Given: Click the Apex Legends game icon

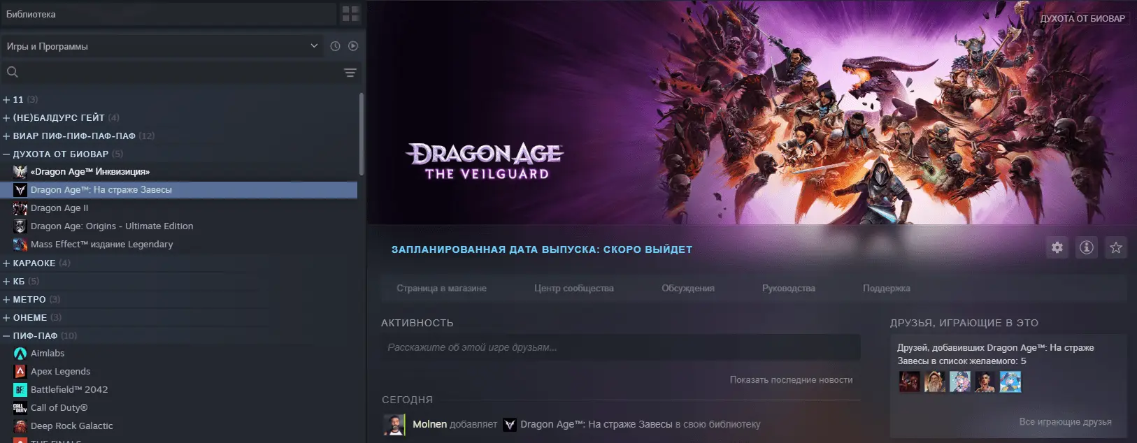Looking at the screenshot, I should (x=20, y=372).
